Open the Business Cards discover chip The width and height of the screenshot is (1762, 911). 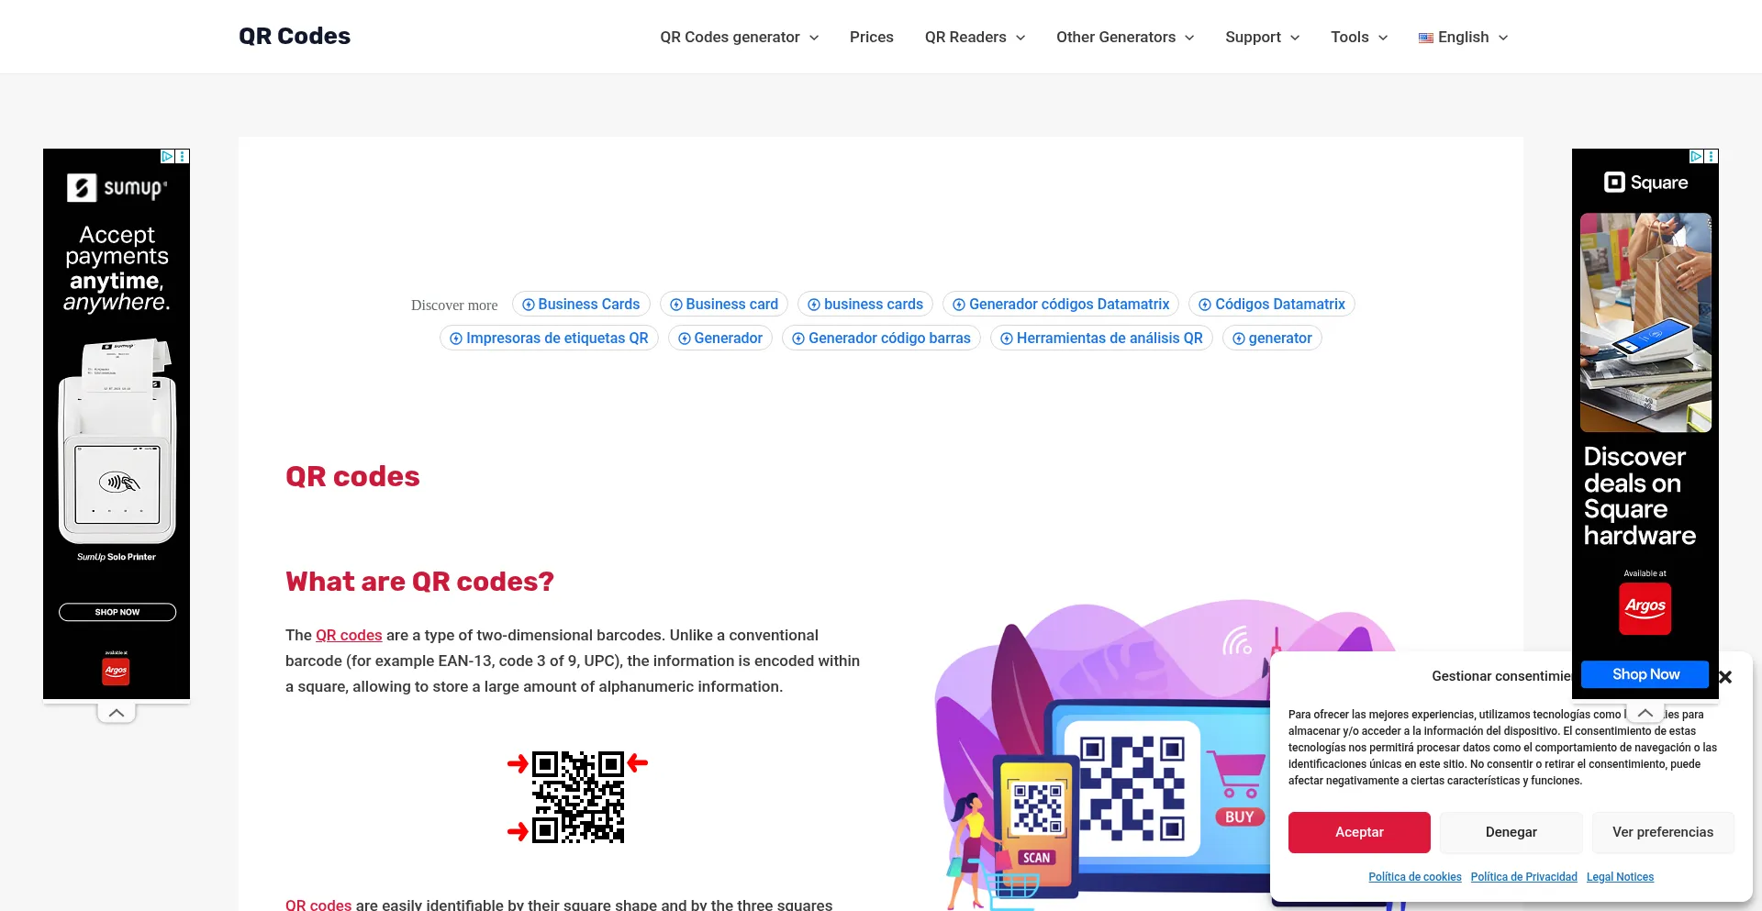581,305
